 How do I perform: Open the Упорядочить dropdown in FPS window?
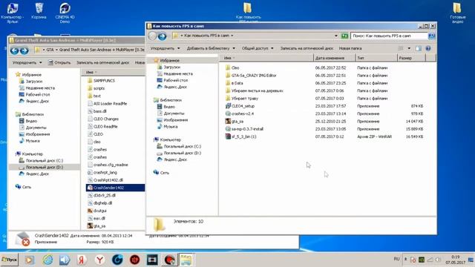pyautogui.click(x=165, y=48)
